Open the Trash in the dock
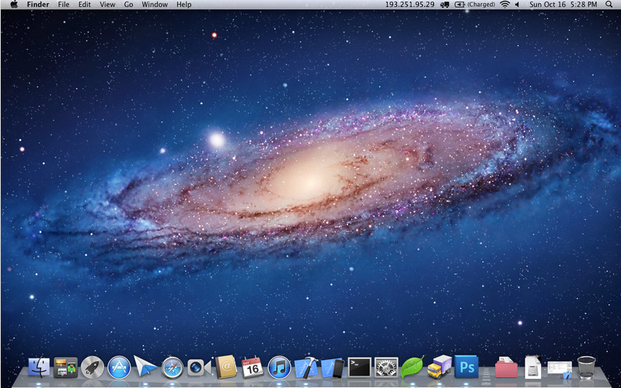Image resolution: width=621 pixels, height=388 pixels. pyautogui.click(x=586, y=368)
